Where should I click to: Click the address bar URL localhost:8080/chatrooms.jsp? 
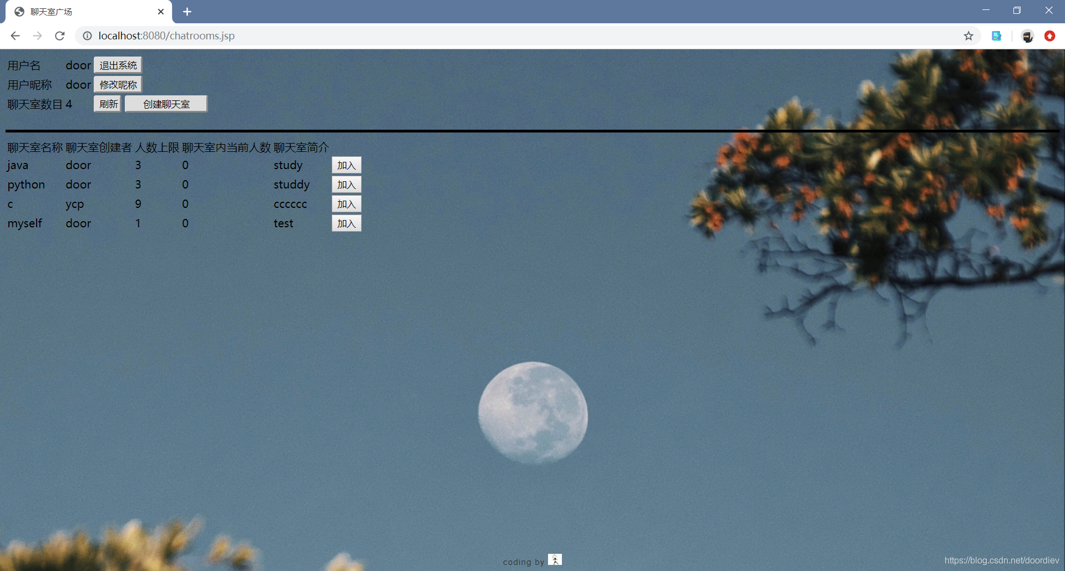[x=166, y=36]
